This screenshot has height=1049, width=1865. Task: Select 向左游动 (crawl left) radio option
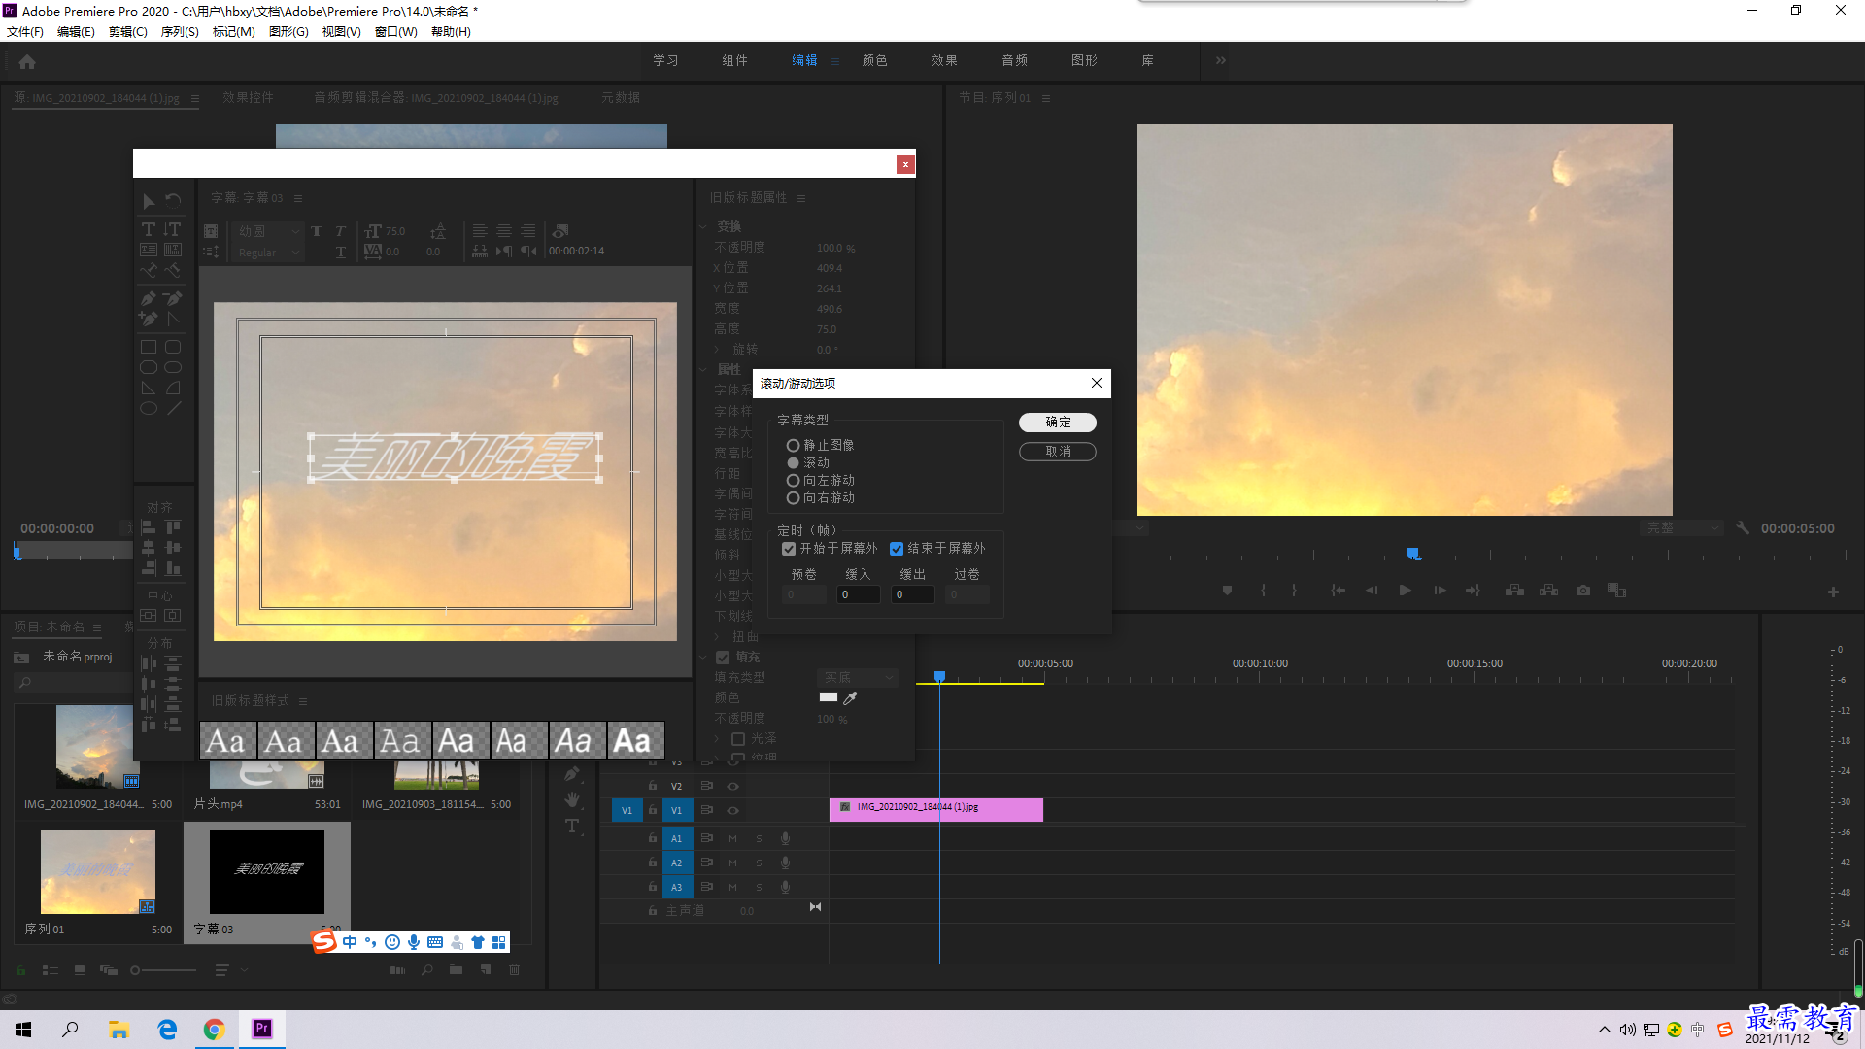click(793, 481)
